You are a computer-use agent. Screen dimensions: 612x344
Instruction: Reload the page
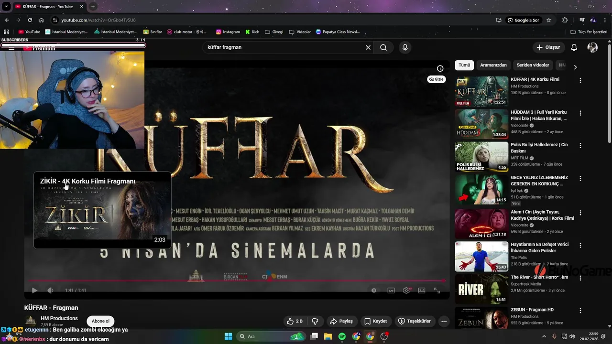(x=30, y=20)
